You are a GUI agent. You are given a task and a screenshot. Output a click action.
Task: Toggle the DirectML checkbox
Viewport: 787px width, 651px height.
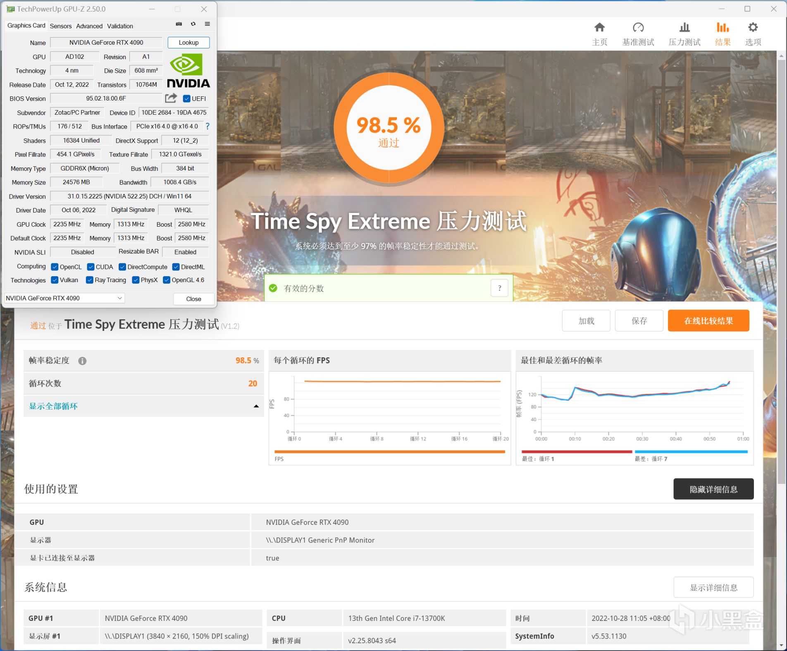pos(176,267)
